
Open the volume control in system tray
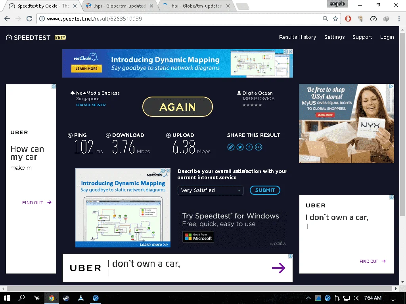(x=356, y=298)
